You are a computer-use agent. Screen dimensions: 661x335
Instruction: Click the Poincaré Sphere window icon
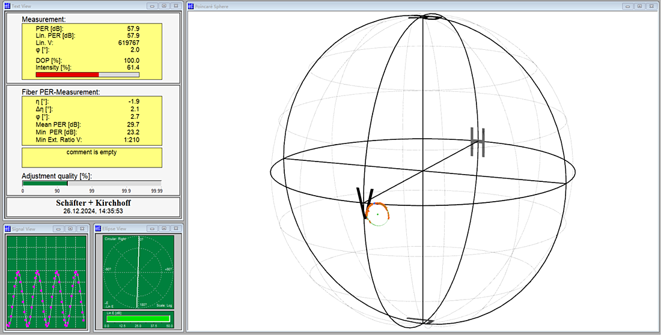[x=190, y=6]
